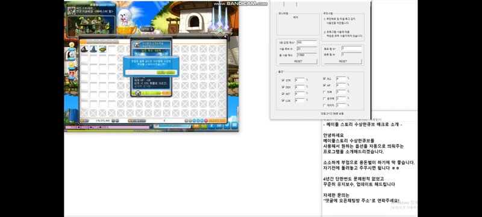Click the target count field showing 3
482x217 pixels.
click(x=352, y=48)
